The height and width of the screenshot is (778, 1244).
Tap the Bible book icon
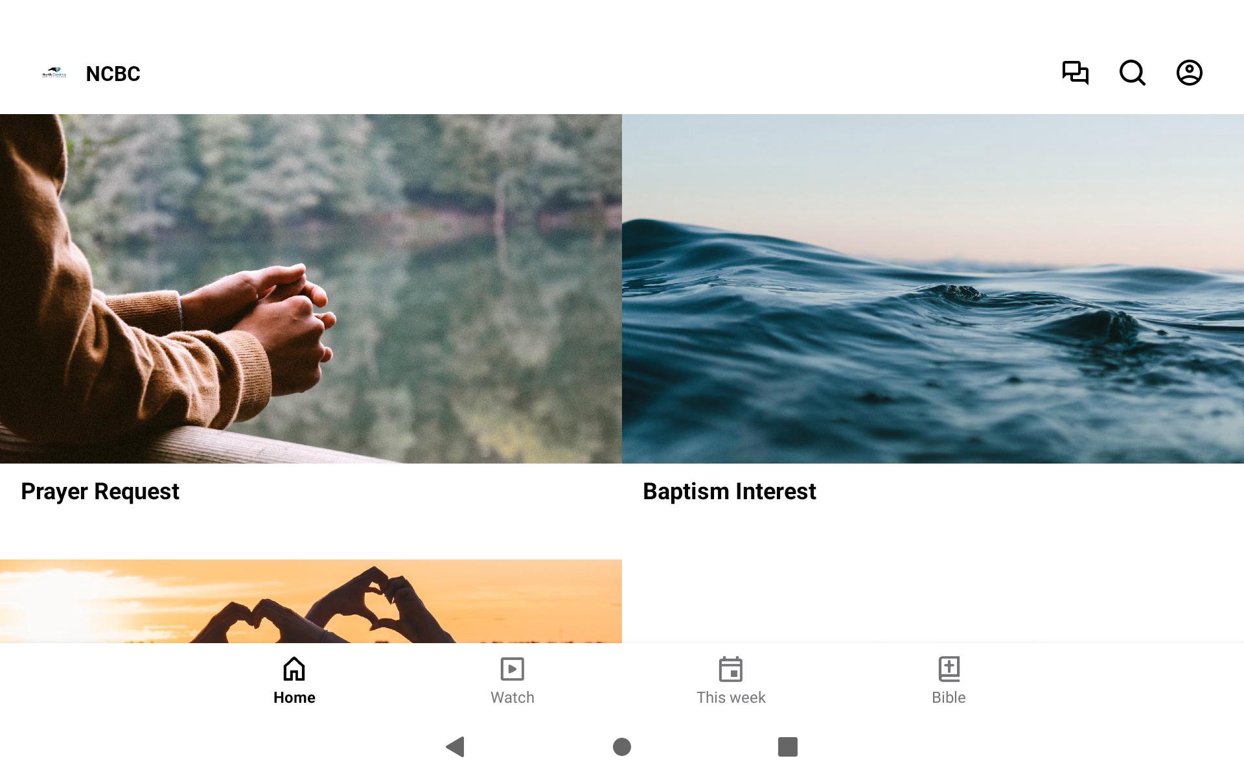pyautogui.click(x=949, y=668)
